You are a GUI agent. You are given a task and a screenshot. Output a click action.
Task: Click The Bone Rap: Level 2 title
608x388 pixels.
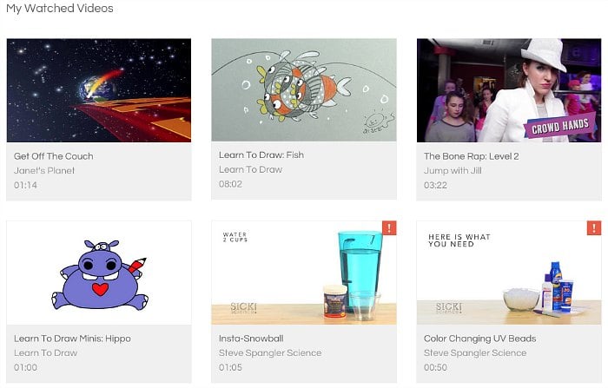coord(471,156)
